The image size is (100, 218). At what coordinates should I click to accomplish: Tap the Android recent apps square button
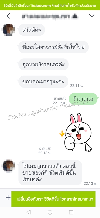(71, 212)
